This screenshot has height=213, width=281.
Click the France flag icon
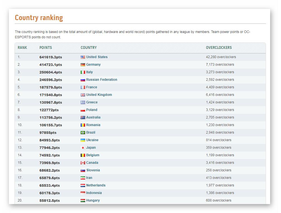[83, 87]
